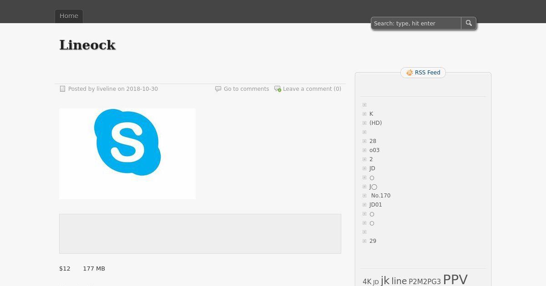Image resolution: width=546 pixels, height=286 pixels.
Task: Click the bullet icon beside '29'
Action: tap(364, 241)
